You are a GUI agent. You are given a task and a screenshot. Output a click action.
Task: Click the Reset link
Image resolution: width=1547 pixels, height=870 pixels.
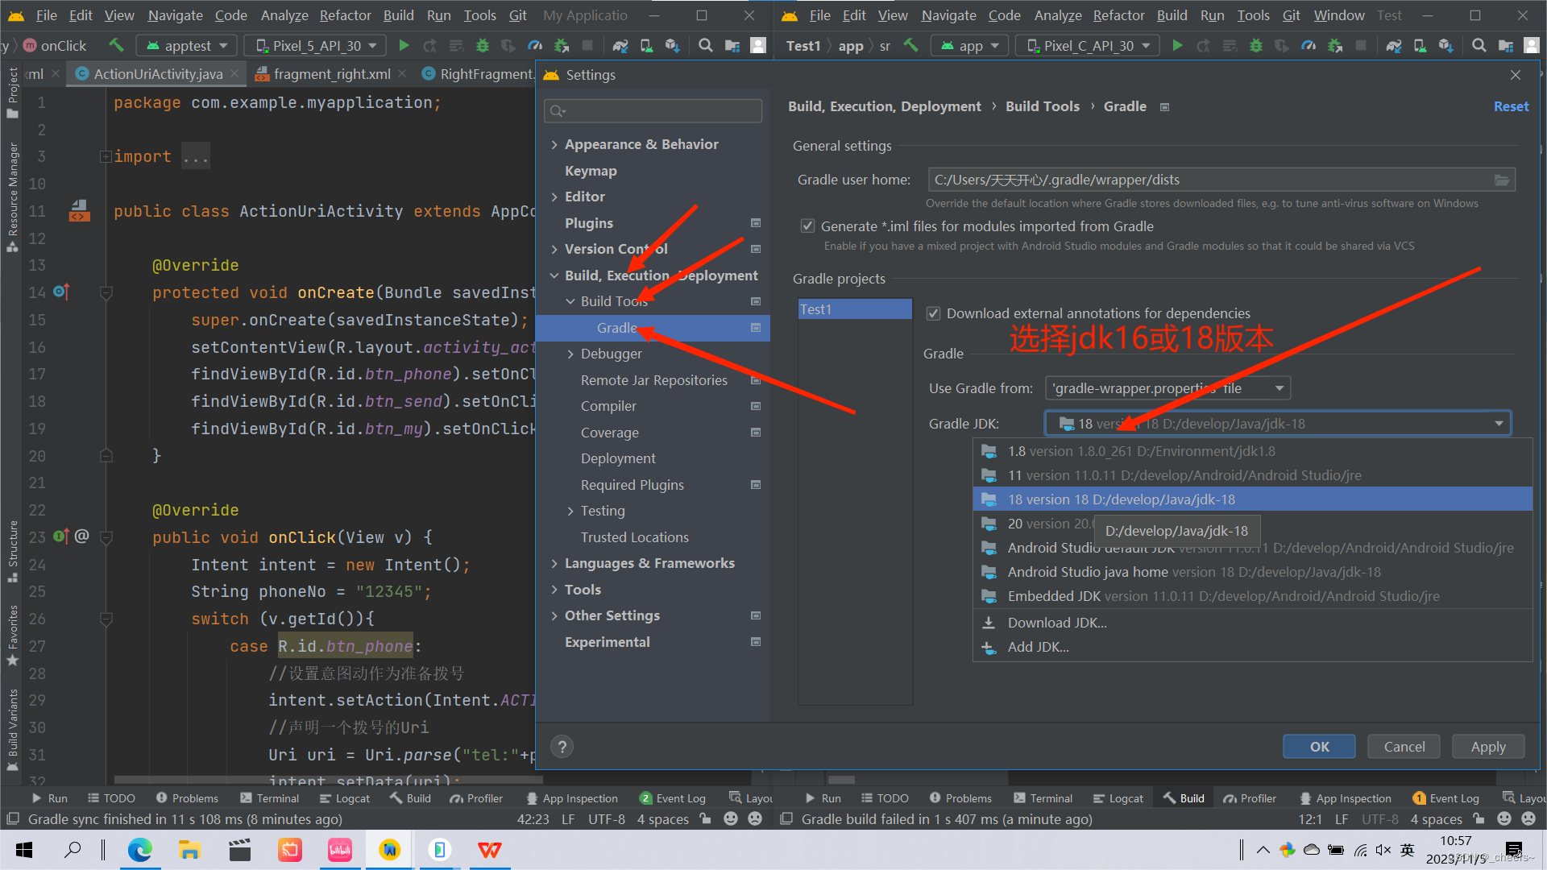tap(1511, 106)
